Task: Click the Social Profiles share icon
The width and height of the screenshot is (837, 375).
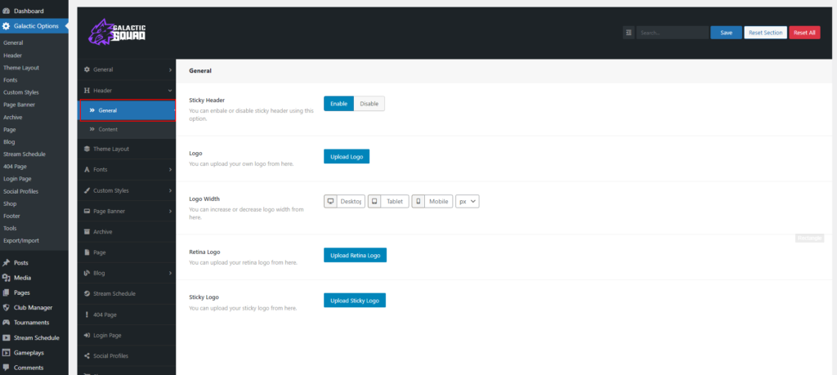Action: [x=87, y=355]
